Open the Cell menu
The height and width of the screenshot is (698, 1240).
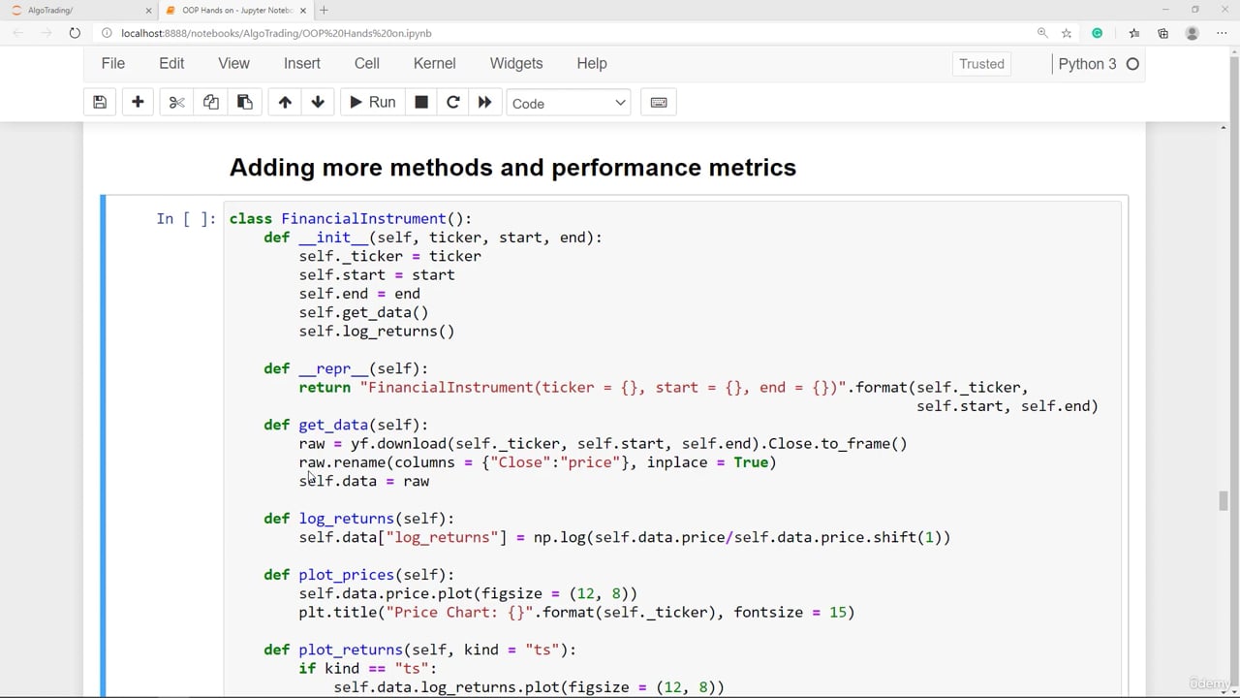pos(367,63)
